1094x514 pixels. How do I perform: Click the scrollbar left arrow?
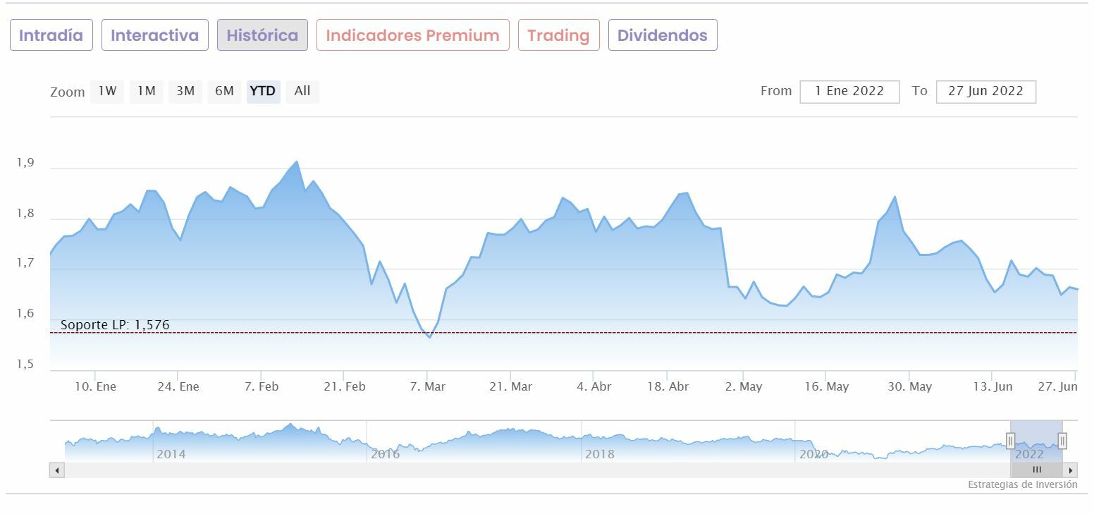[57, 470]
